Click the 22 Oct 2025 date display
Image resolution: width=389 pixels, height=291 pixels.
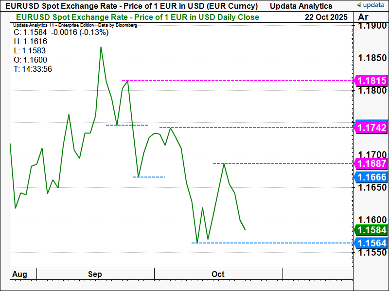click(326, 17)
